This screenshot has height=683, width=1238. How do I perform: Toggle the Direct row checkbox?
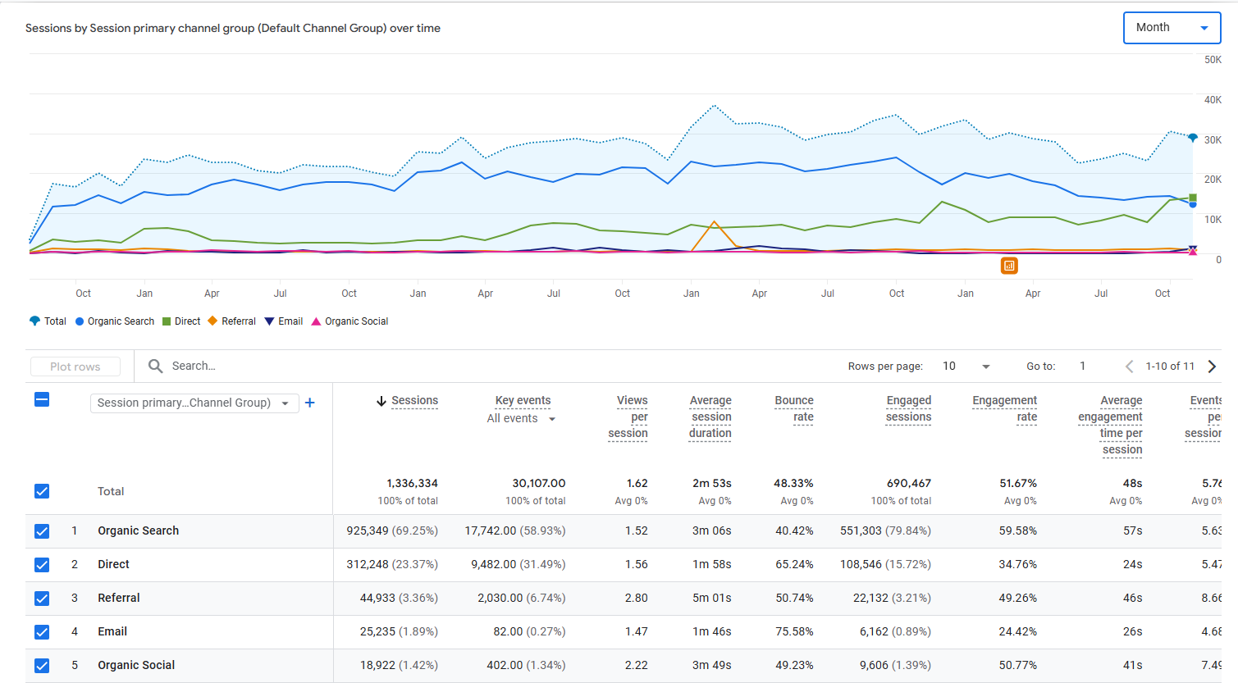point(42,565)
